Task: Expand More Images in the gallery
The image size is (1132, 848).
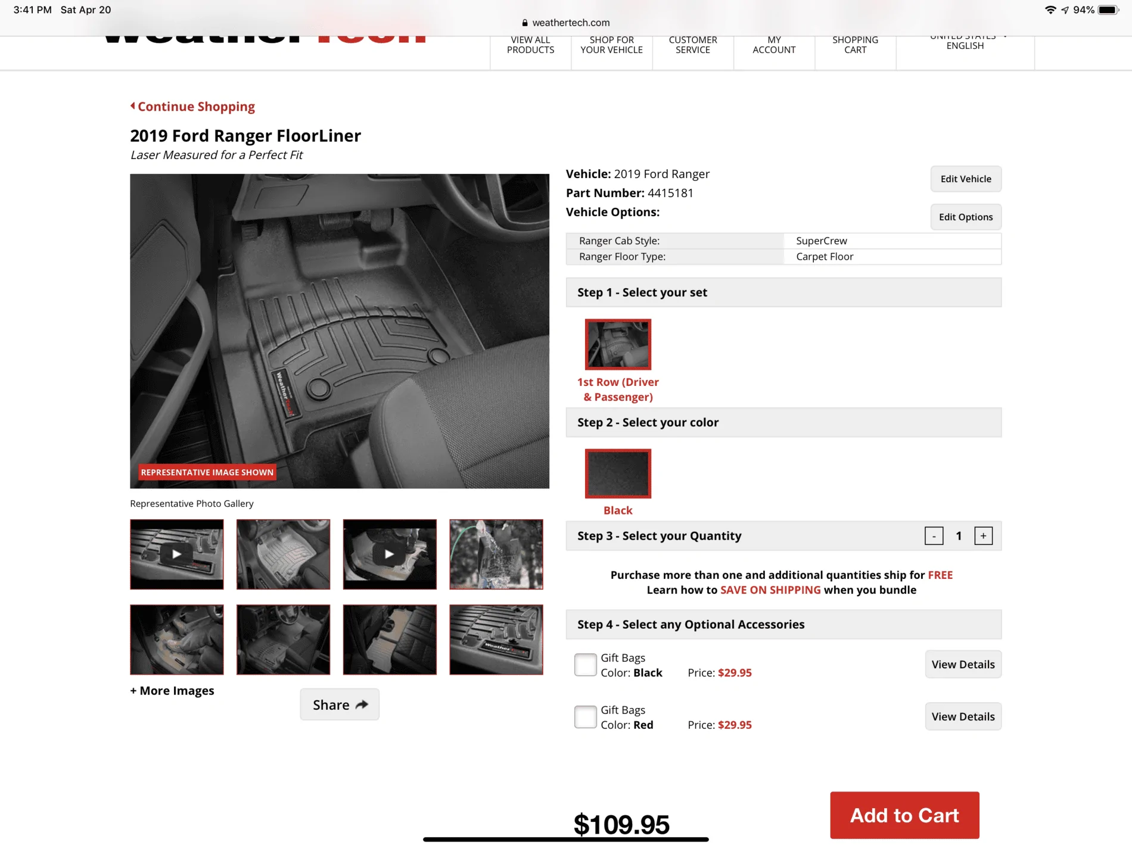Action: 172,691
